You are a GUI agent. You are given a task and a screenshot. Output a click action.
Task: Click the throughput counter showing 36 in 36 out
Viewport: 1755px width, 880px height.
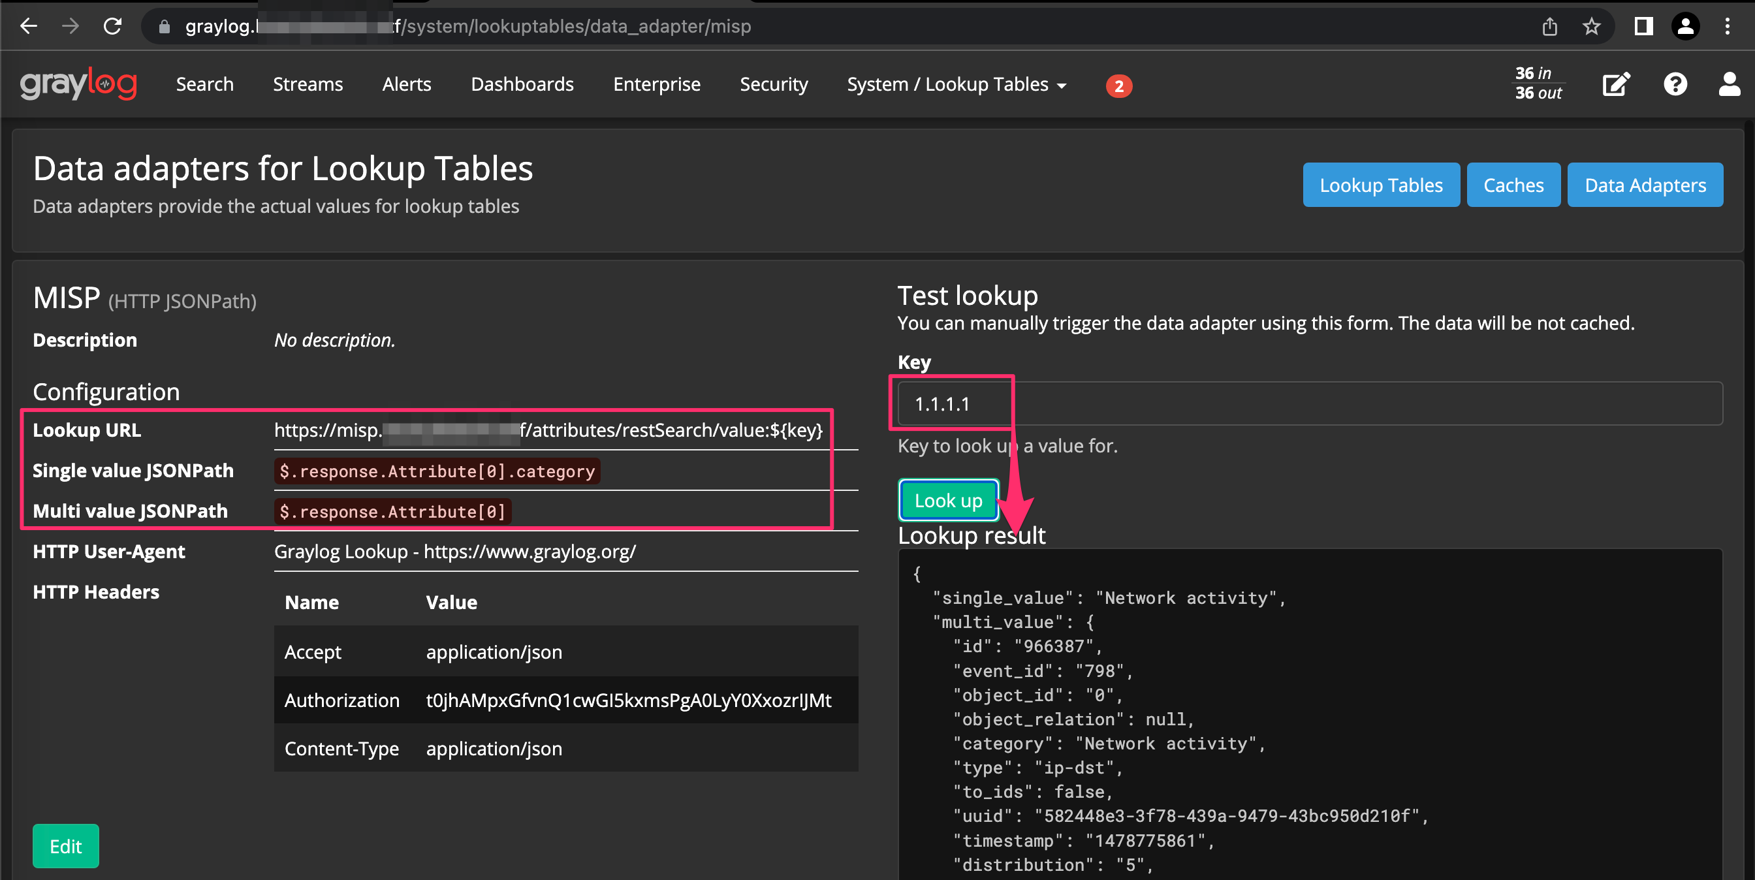pos(1538,84)
